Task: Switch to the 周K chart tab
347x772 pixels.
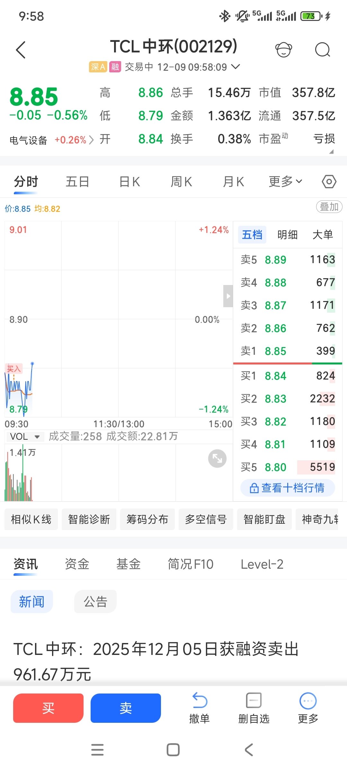Action: [182, 182]
